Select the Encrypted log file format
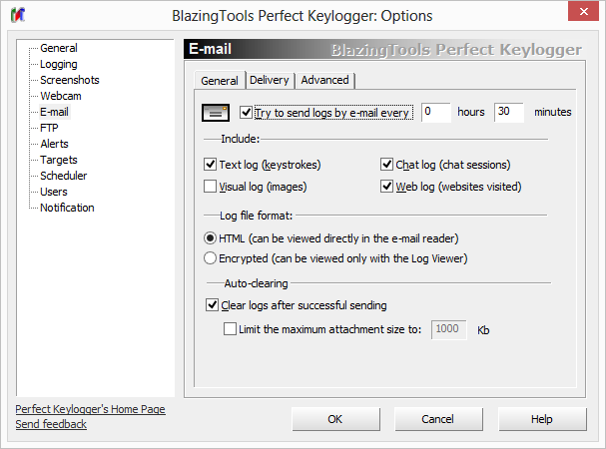 click(210, 258)
